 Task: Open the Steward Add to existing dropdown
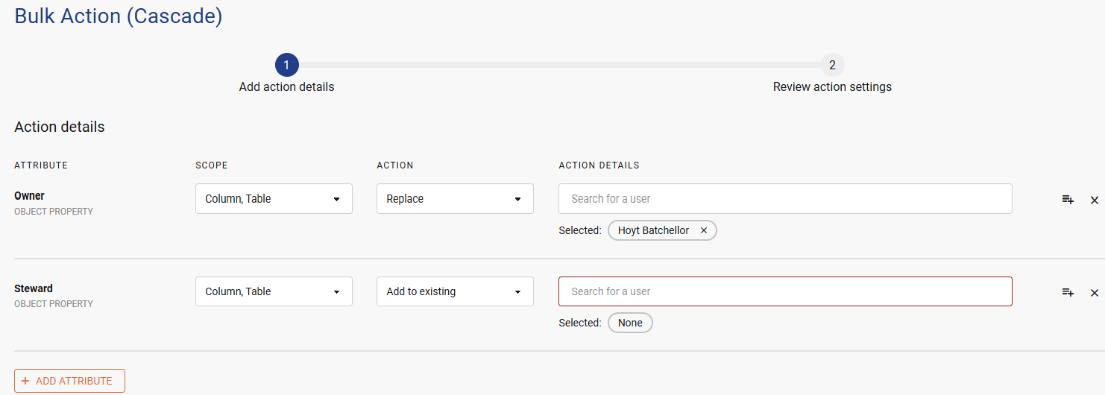pyautogui.click(x=455, y=291)
